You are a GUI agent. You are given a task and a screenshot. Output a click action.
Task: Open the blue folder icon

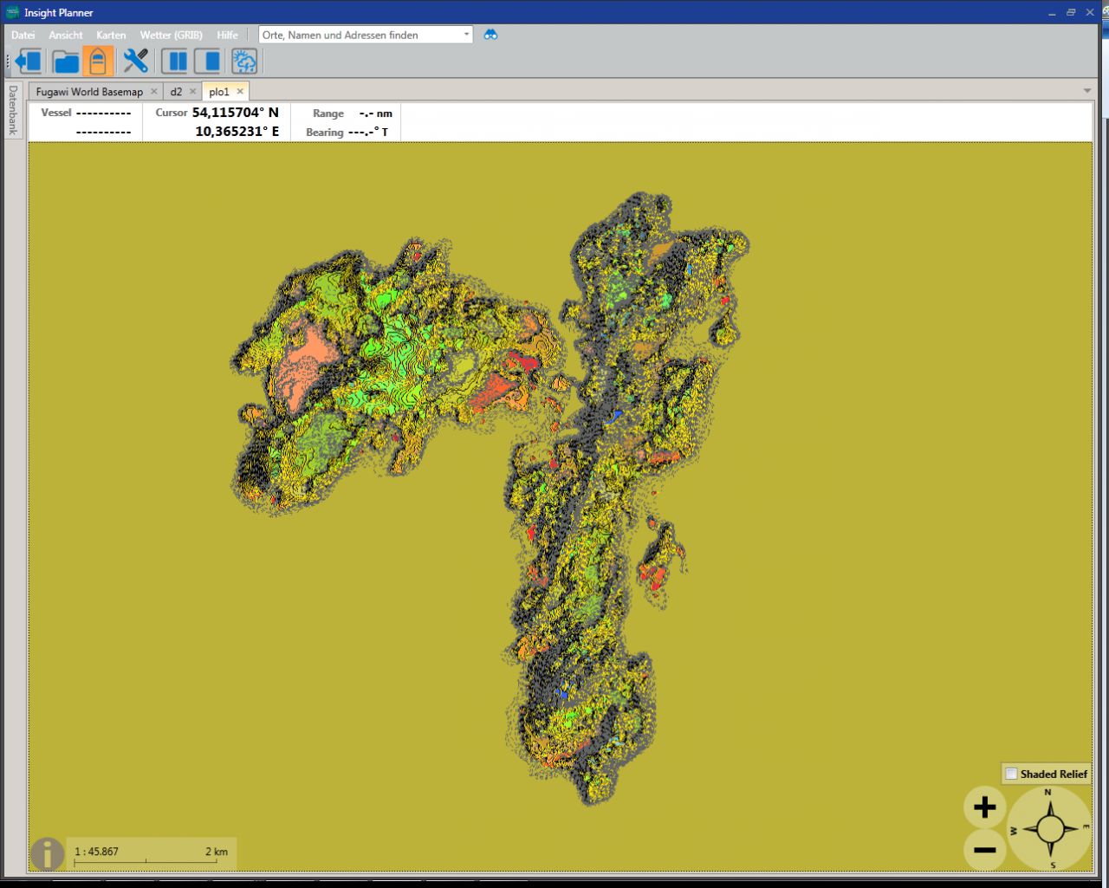point(66,62)
